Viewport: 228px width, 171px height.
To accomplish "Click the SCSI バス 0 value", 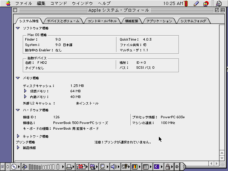I will (x=145, y=68).
